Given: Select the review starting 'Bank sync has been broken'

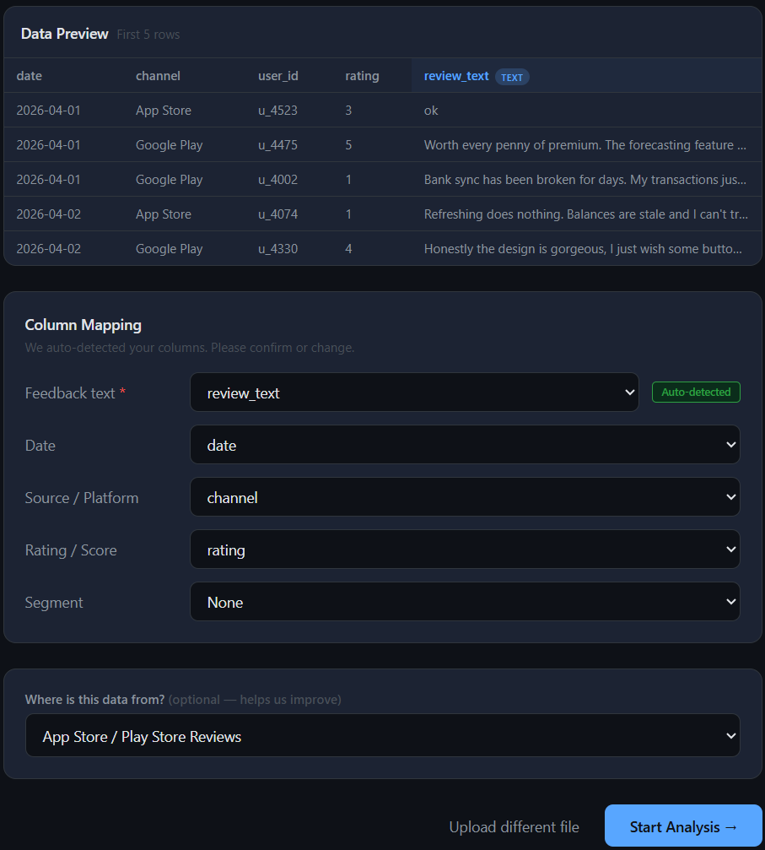Looking at the screenshot, I should (x=585, y=180).
